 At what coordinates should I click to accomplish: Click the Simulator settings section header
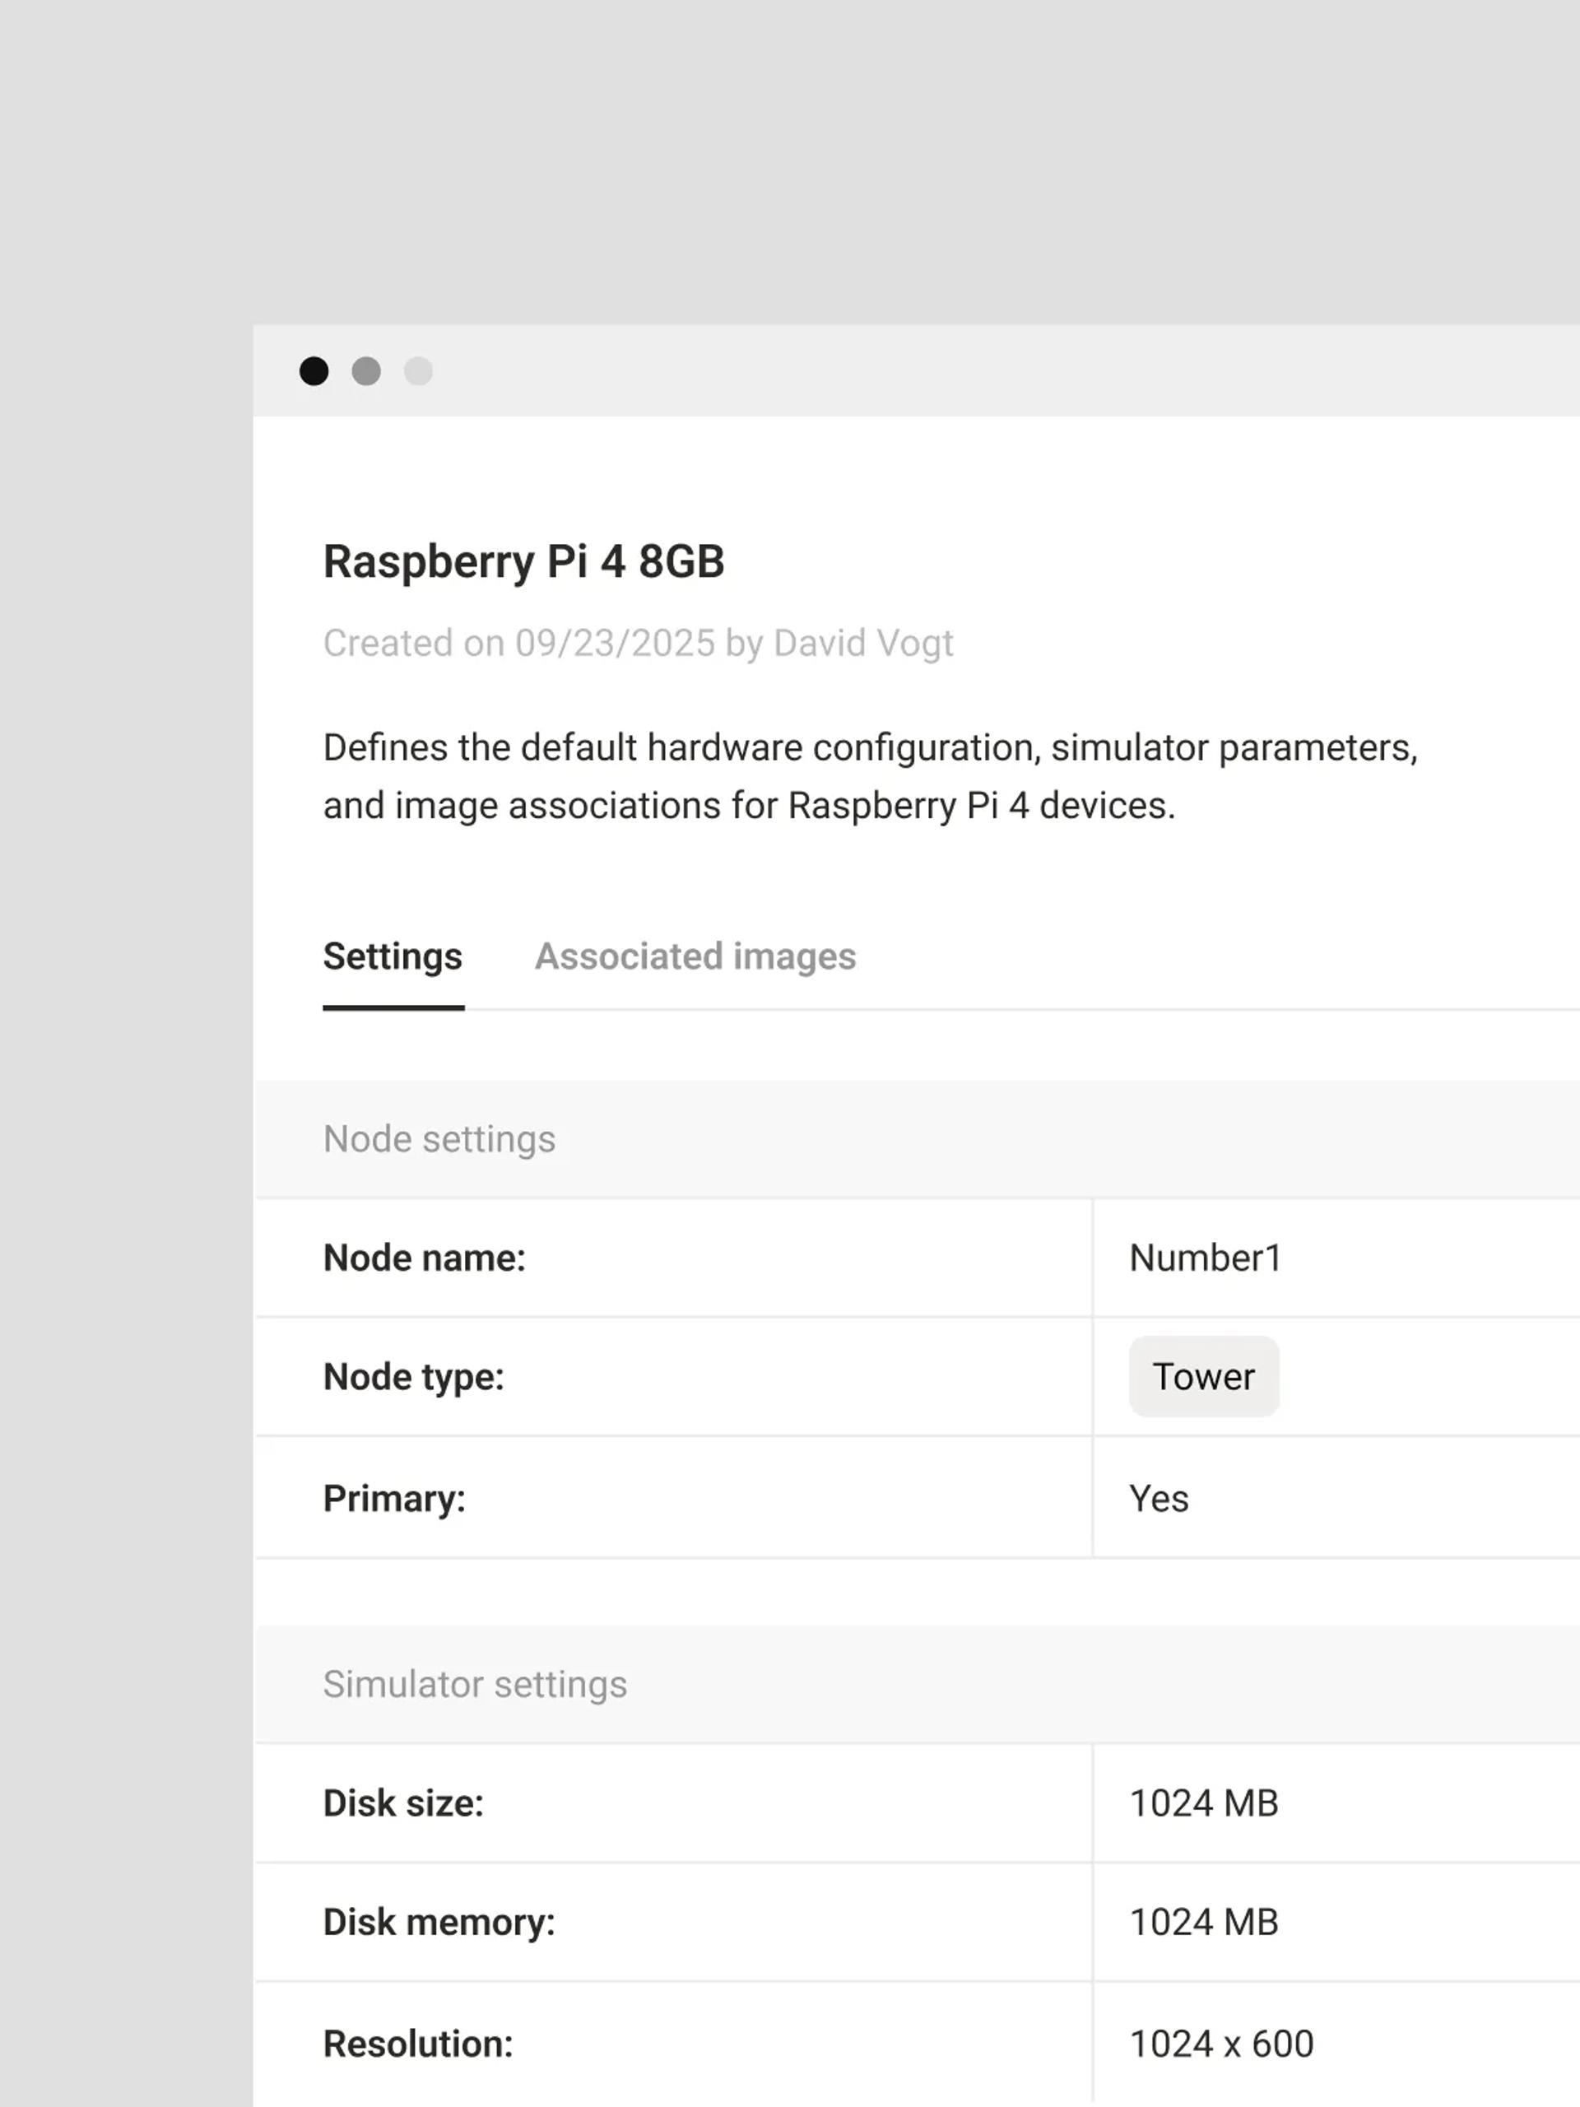[918, 1684]
